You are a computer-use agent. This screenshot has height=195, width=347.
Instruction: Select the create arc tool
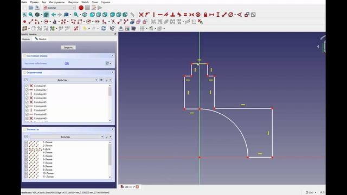(x=37, y=22)
